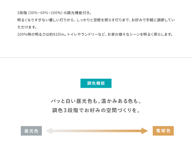Select the gray 昼光色 label

[31, 131]
